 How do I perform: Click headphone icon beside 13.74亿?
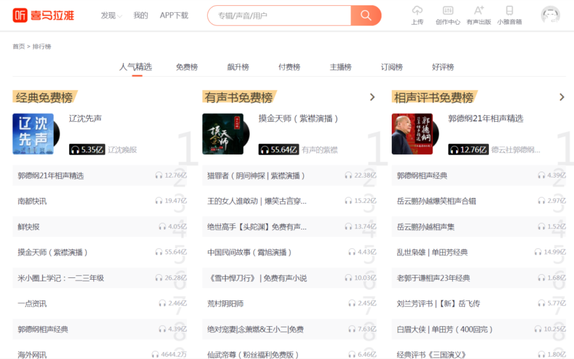[x=348, y=227]
